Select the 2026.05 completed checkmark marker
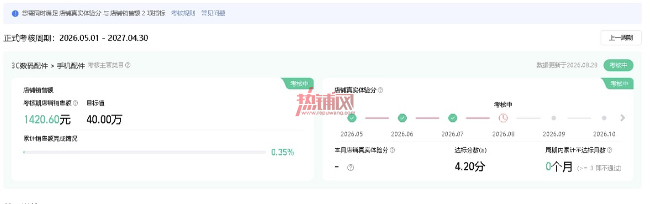This screenshot has height=204, width=651. [352, 118]
